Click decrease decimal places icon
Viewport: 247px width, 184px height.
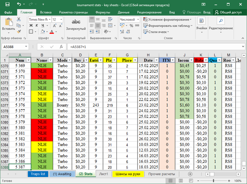click(x=128, y=32)
